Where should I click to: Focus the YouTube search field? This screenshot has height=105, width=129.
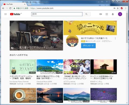click(x=57, y=14)
